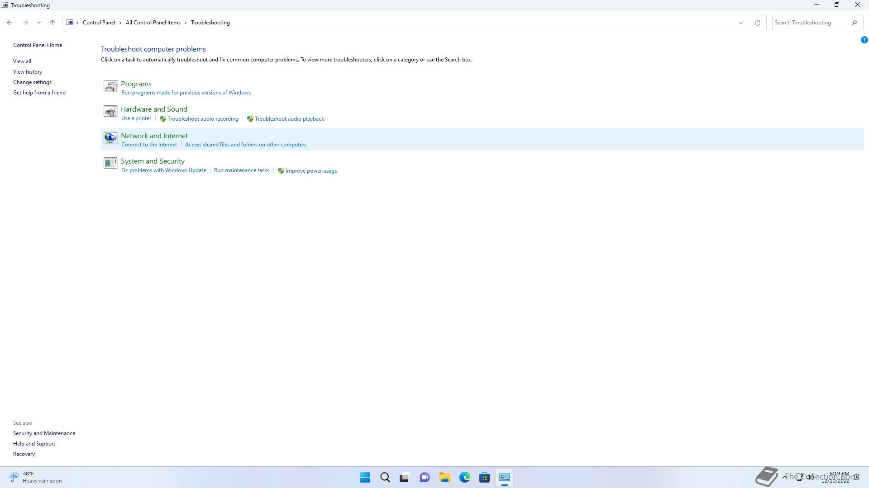869x488 pixels.
Task: Click the Hardware and Sound category icon
Action: 110,111
